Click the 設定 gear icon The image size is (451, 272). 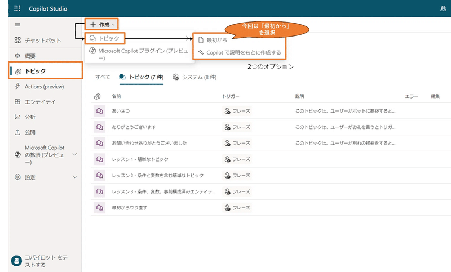pyautogui.click(x=17, y=177)
